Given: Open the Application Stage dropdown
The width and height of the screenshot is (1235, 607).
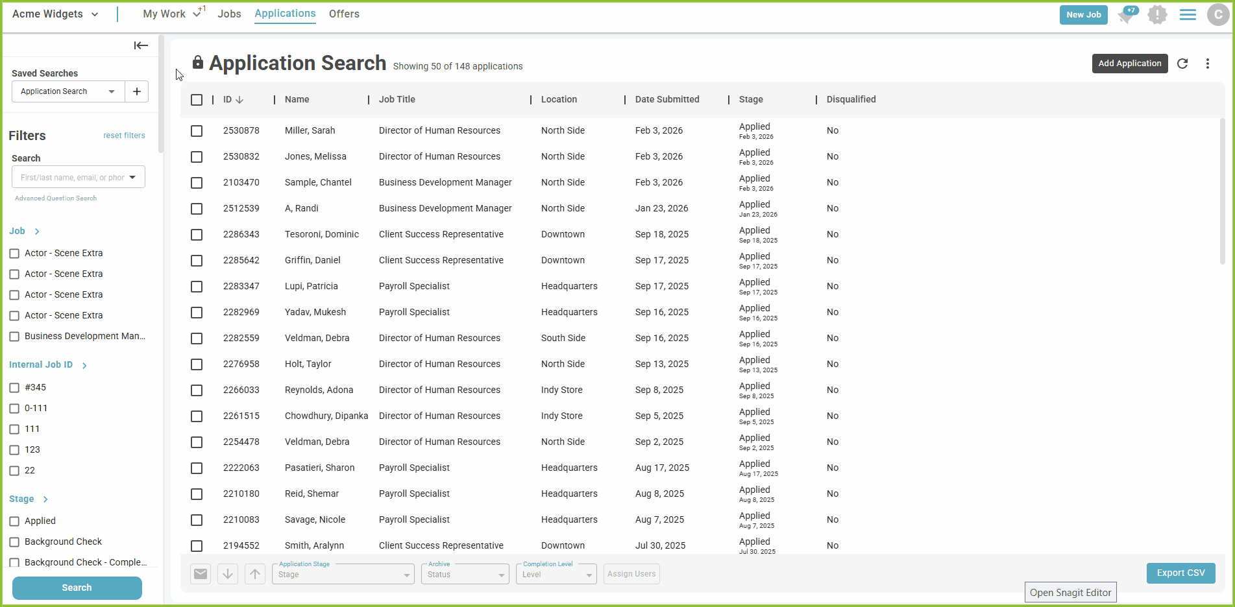Looking at the screenshot, I should click(343, 574).
